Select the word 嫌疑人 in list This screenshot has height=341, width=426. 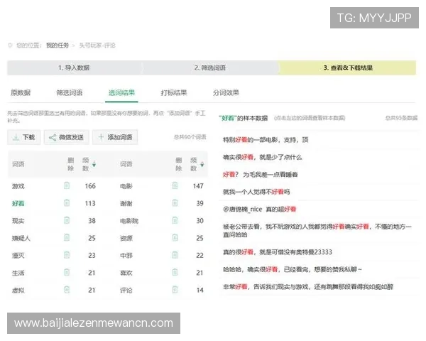(21, 238)
